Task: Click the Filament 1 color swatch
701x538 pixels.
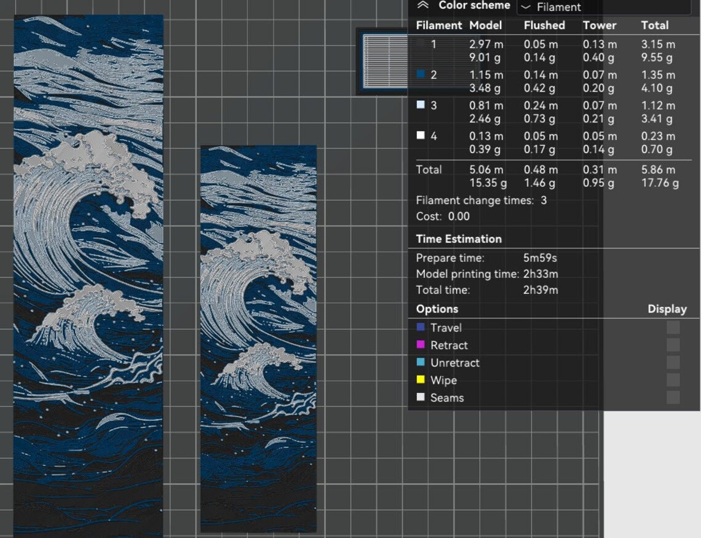Action: pos(422,44)
